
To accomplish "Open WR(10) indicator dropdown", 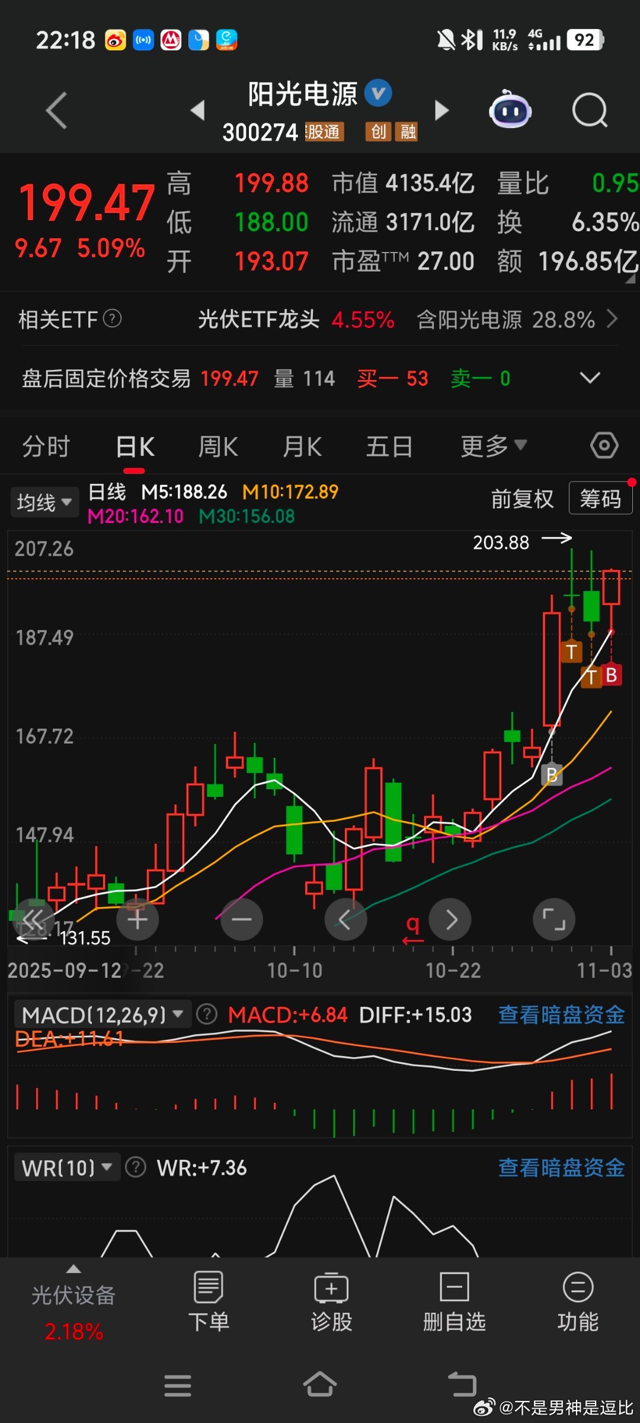I will 68,1167.
